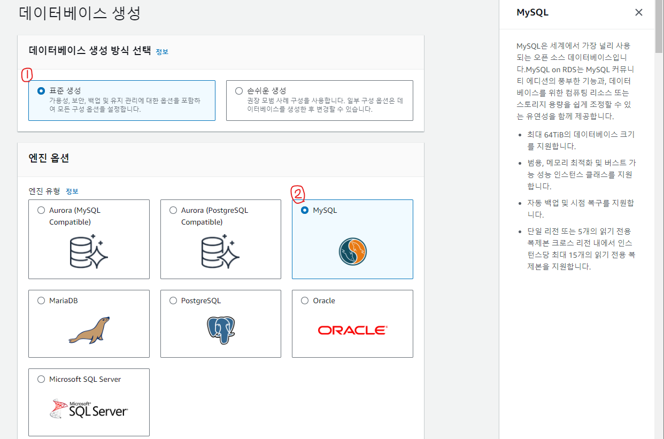
Task: Click the 자동 백업 및 시점 복구 bullet
Action: (581, 209)
